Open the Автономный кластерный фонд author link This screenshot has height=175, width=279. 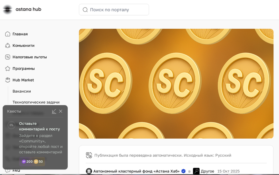pos(136,171)
